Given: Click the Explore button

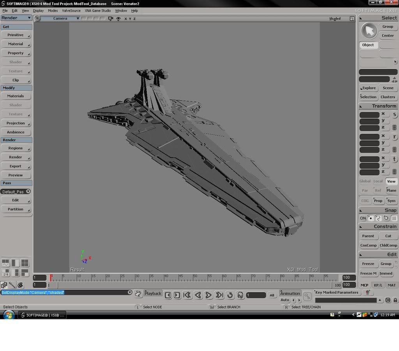Looking at the screenshot, I should (x=369, y=88).
